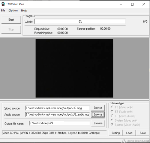Maximize the TMPGEnc Plus window
The height and width of the screenshot is (143, 150).
click(x=132, y=4)
